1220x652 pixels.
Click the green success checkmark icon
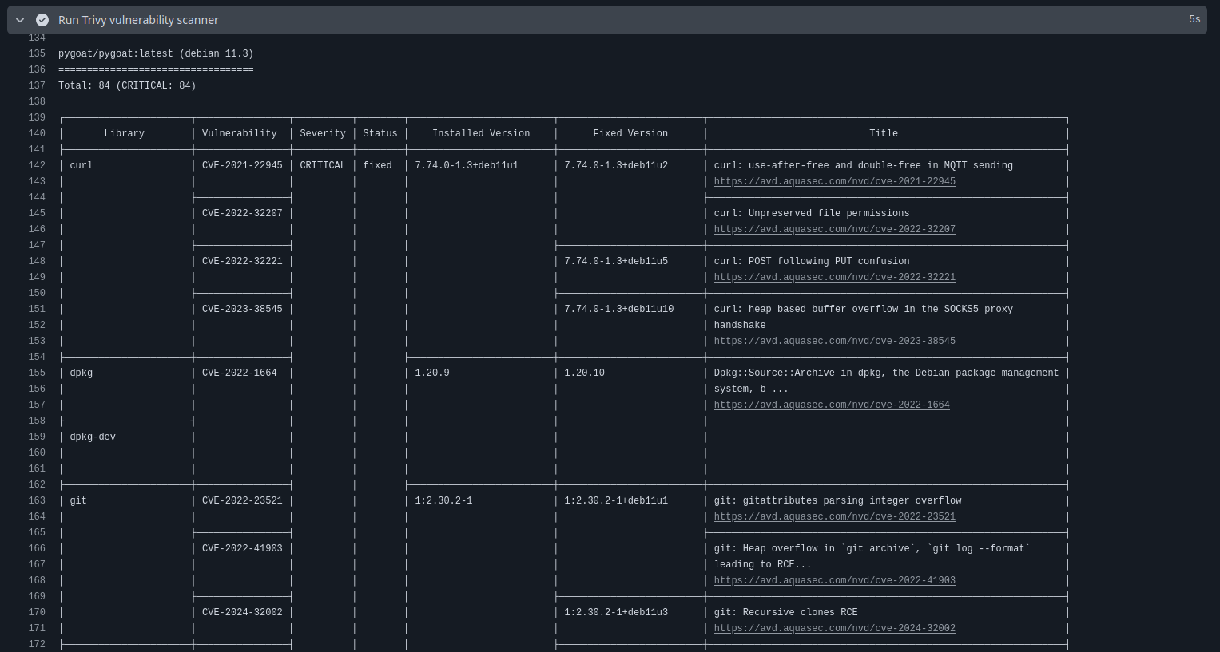(42, 20)
